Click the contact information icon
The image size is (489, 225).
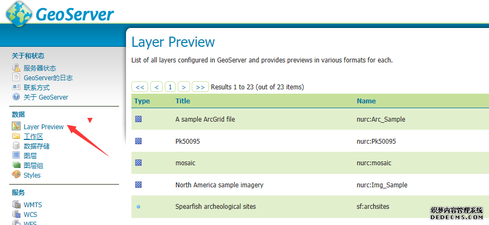(x=16, y=87)
